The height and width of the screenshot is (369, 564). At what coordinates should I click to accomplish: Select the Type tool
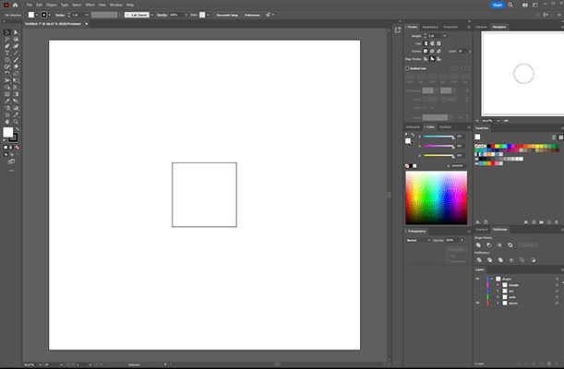point(7,52)
